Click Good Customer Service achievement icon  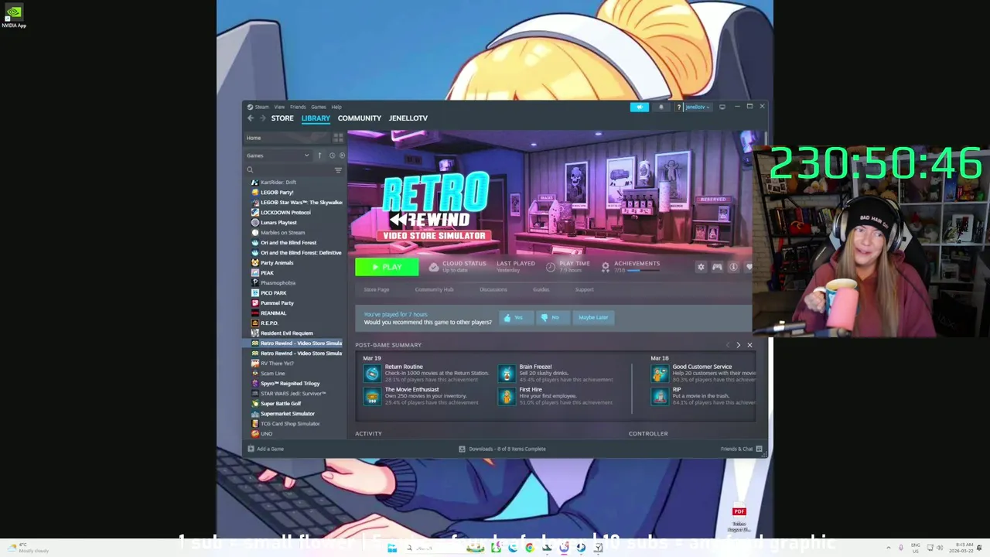[660, 374]
